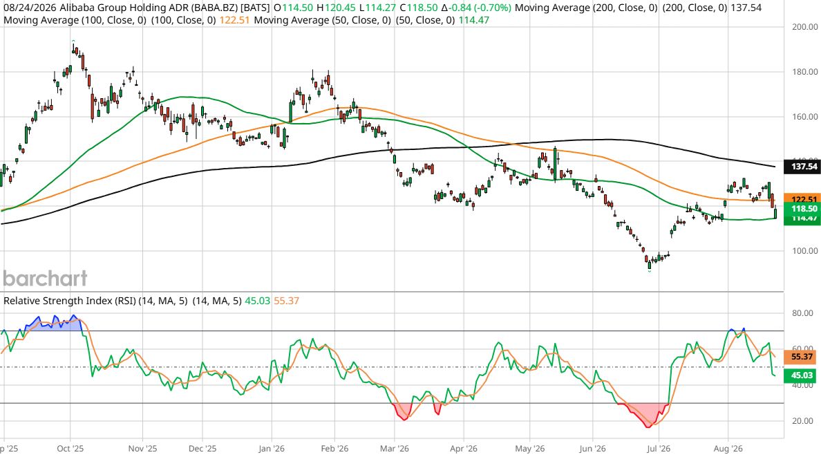The image size is (821, 457).
Task: Click the Relative Strength Index (RSI) title
Action: pos(70,301)
